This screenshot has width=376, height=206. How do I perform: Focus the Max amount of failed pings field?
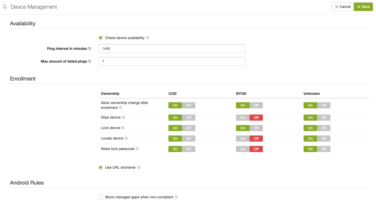172,61
